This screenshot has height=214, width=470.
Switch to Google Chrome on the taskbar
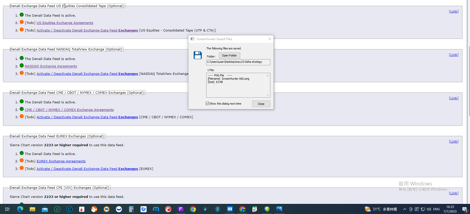tap(193, 209)
